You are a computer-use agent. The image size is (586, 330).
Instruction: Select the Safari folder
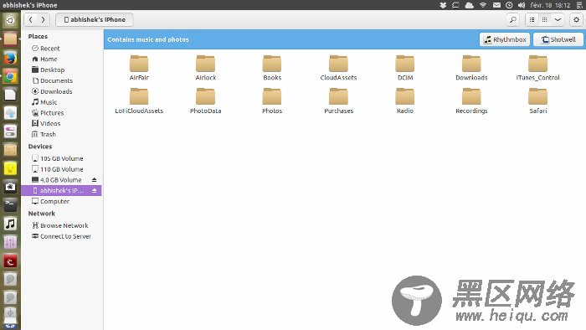tap(537, 101)
